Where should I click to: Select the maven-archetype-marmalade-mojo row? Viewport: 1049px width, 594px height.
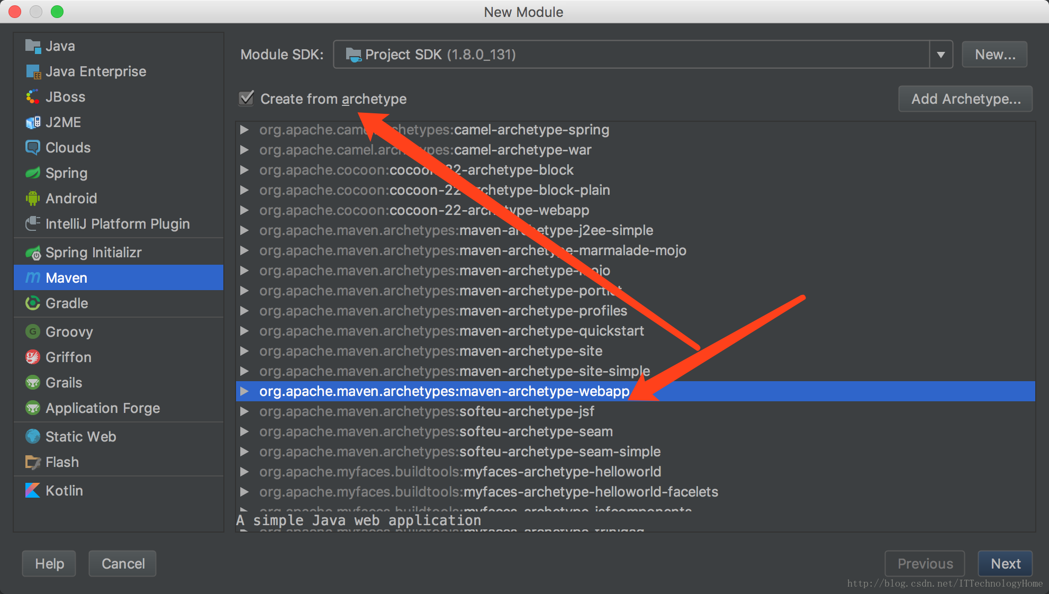[635, 250]
